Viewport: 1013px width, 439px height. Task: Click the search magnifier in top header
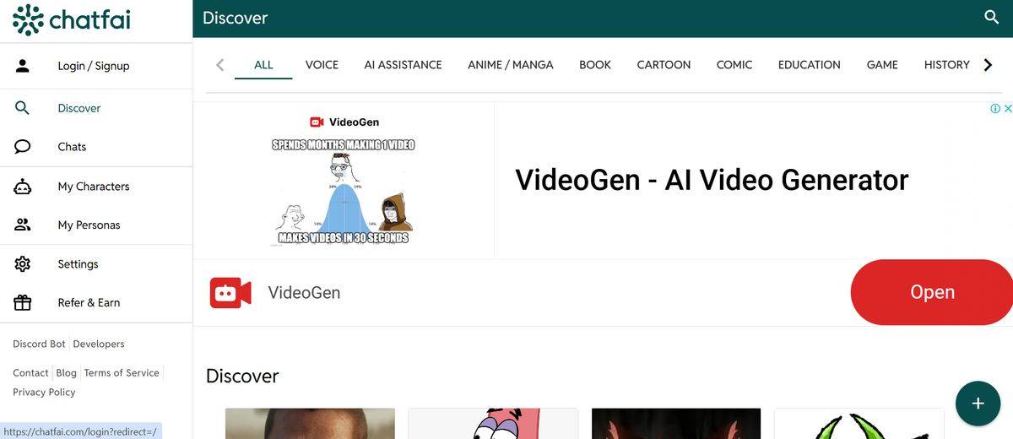(x=991, y=18)
